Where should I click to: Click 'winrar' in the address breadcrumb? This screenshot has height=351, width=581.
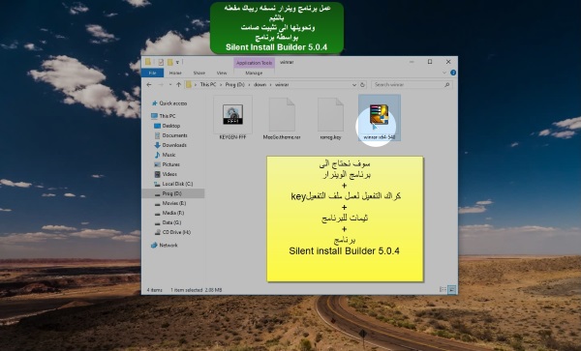click(x=282, y=85)
